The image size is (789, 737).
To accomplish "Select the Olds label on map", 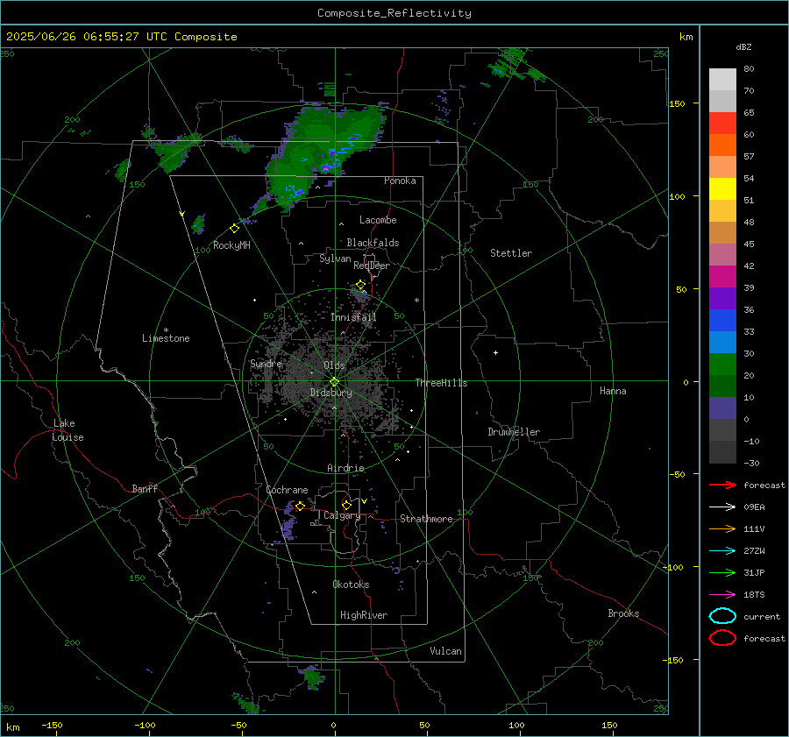I will 334,365.
